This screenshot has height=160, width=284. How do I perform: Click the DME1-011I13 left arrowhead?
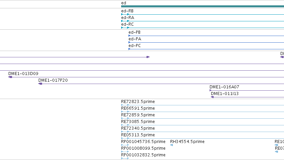click(212, 97)
